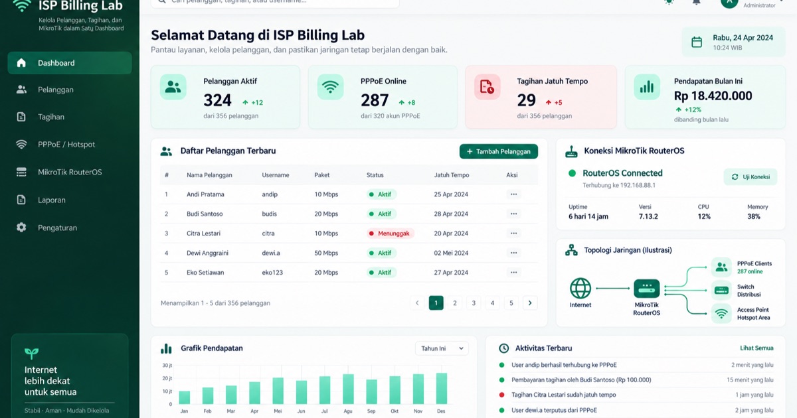797x418 pixels.
Task: Select current pagination page 1
Action: tap(436, 303)
